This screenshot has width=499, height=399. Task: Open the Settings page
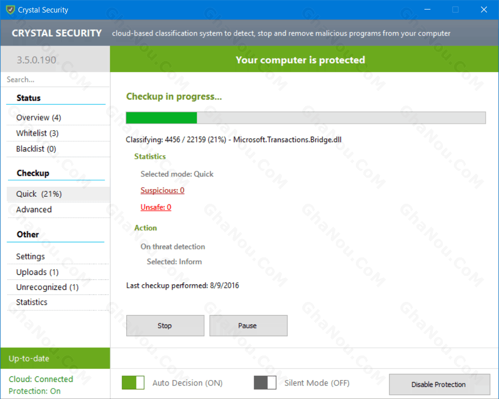[58, 256]
